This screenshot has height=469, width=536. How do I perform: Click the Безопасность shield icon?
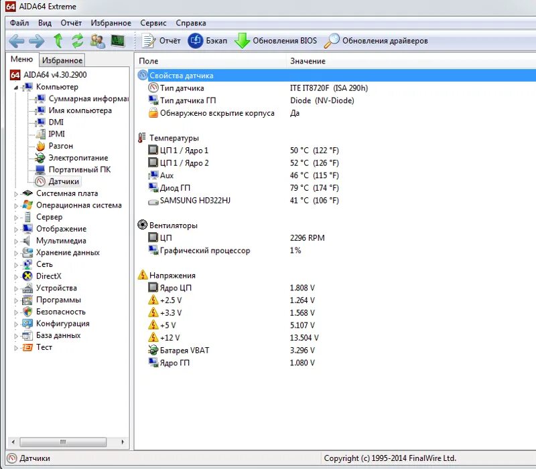click(x=27, y=311)
